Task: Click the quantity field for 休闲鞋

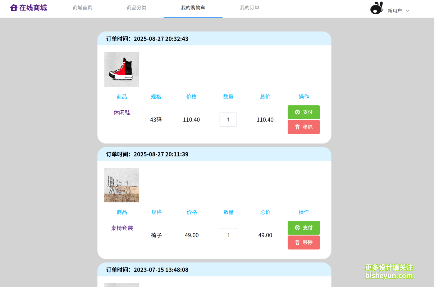Action: 228,120
